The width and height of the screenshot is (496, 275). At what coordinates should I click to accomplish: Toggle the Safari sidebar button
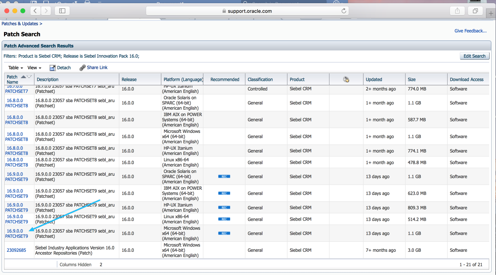click(x=62, y=11)
